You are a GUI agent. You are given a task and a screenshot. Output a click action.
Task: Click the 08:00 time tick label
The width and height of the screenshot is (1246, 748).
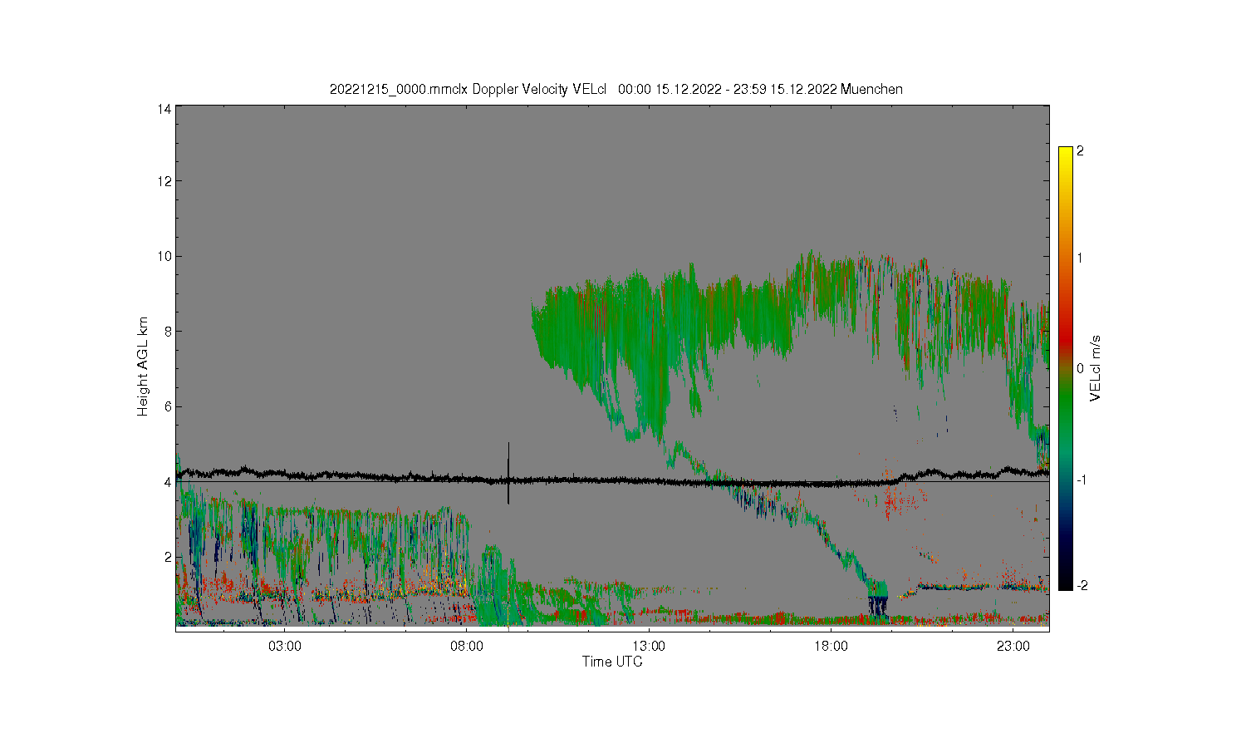coord(467,647)
